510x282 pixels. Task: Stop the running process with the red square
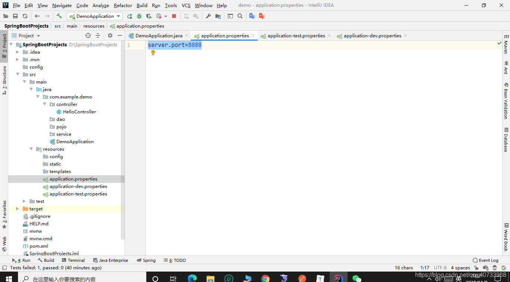[x=174, y=16]
